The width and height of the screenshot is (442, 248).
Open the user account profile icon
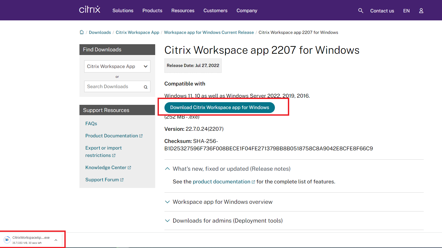point(421,11)
